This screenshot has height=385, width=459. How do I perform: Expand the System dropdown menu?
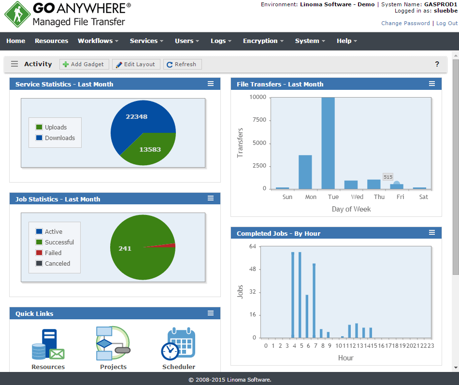[310, 41]
